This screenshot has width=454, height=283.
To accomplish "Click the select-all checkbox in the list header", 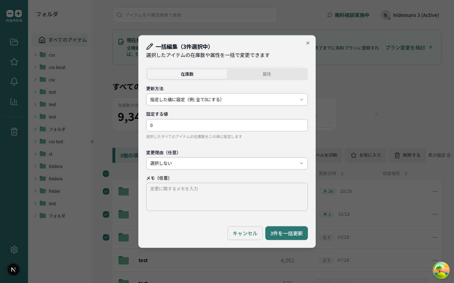I will pyautogui.click(x=106, y=174).
